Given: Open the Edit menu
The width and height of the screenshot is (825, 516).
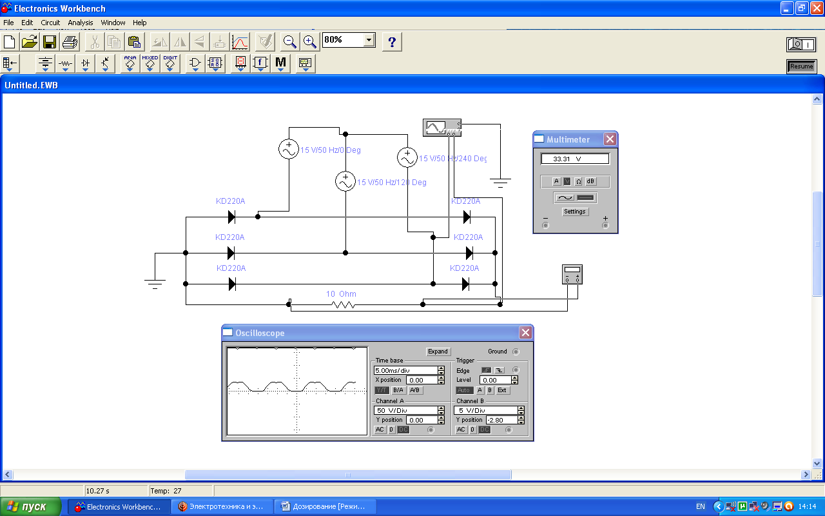Looking at the screenshot, I should pos(27,23).
